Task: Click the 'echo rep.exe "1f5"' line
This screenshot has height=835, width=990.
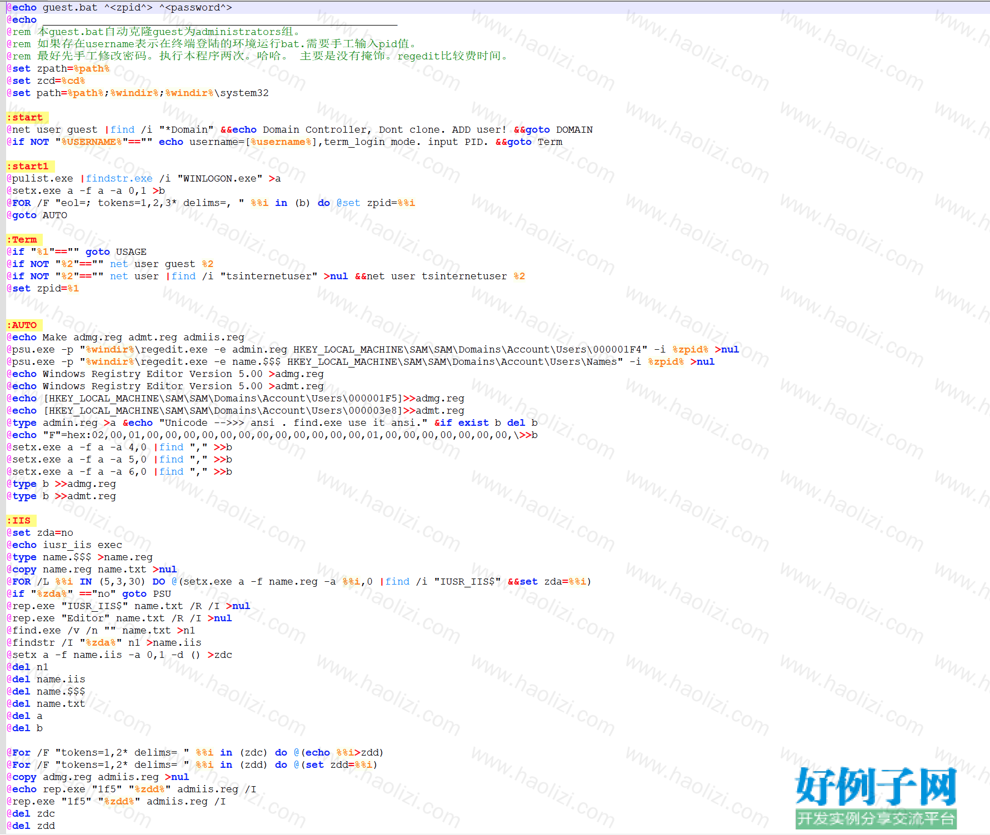Action: click(132, 789)
